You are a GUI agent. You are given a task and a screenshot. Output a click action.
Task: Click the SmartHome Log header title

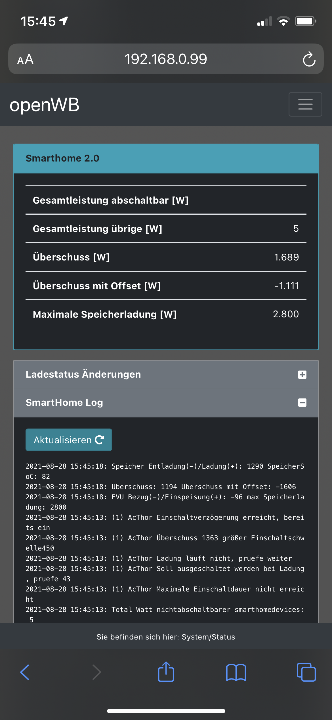pos(64,402)
